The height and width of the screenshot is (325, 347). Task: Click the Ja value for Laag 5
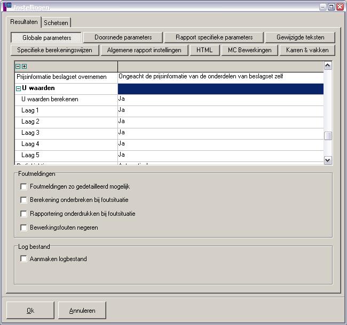tap(220, 156)
